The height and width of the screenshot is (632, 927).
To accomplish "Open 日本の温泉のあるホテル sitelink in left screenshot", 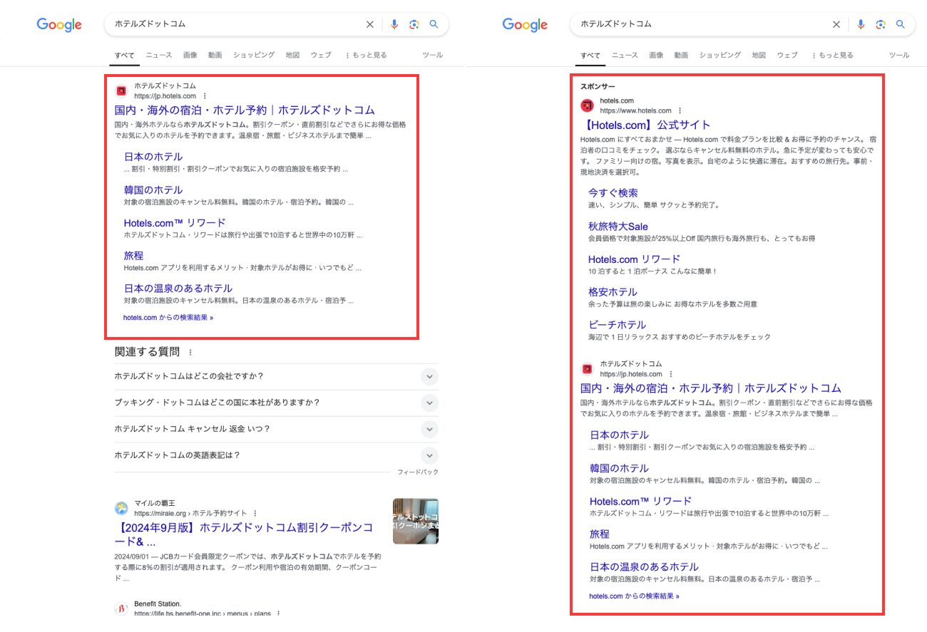I will click(178, 288).
